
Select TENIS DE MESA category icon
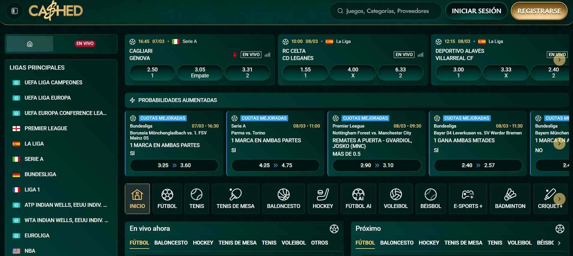236,199
